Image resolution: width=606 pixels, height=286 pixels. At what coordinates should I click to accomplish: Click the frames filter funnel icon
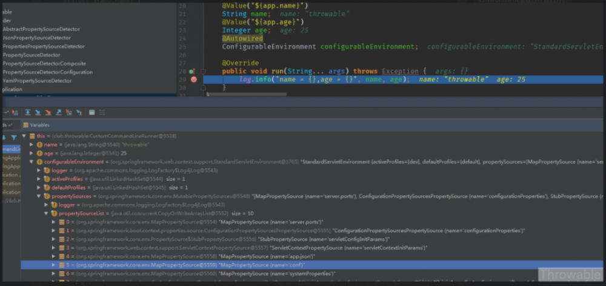pos(14,138)
